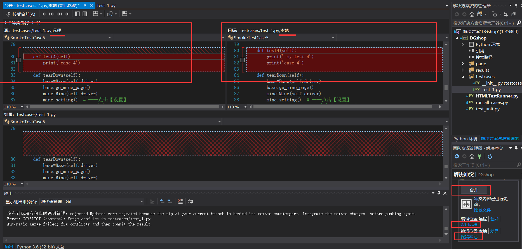Select test_unit.py file

(487, 109)
